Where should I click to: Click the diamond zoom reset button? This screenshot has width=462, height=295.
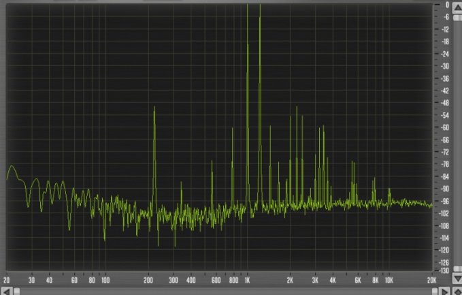tap(457, 291)
